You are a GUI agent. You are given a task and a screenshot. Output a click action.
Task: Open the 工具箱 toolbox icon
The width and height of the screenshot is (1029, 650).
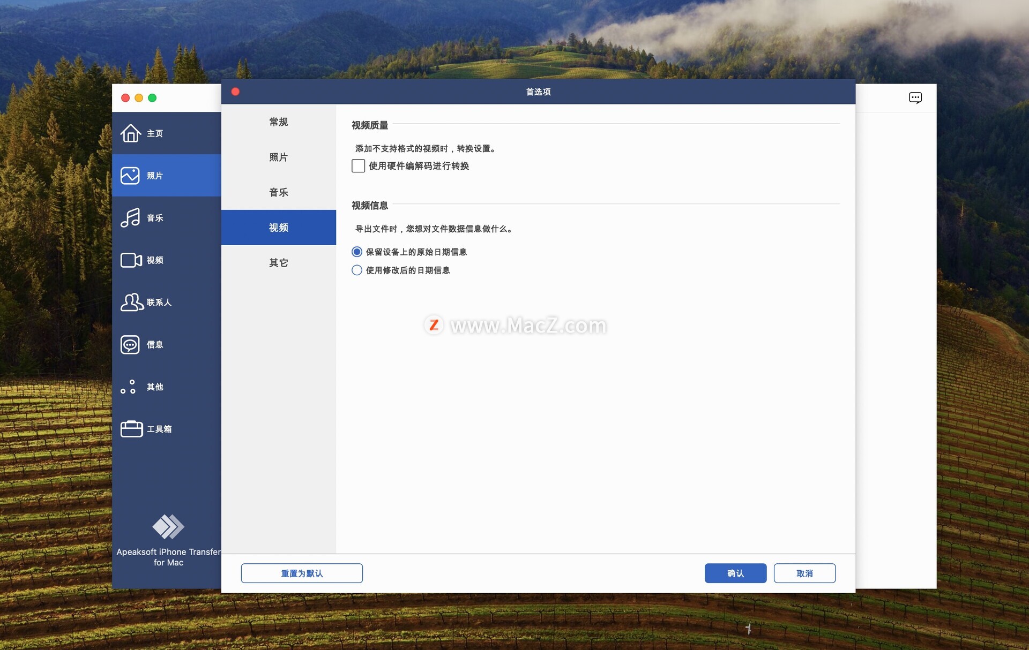(131, 428)
